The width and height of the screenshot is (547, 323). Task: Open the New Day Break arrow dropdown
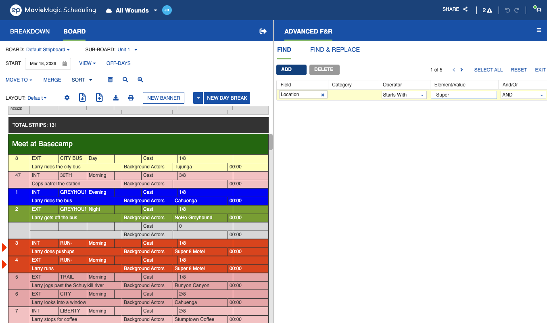pyautogui.click(x=198, y=98)
